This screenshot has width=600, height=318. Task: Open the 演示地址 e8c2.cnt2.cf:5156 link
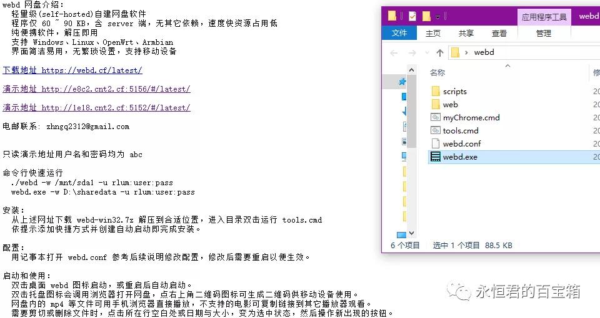tap(96, 89)
